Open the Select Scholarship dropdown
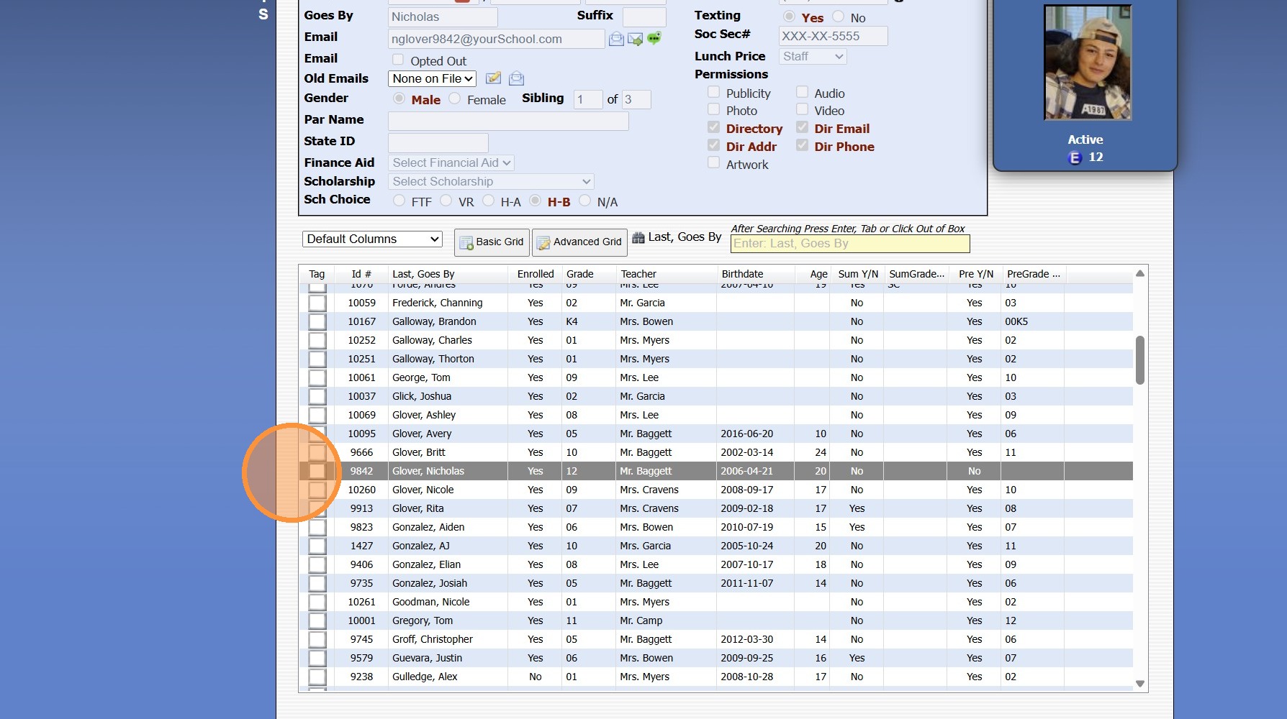Screen dimensions: 1287x719 coord(491,181)
